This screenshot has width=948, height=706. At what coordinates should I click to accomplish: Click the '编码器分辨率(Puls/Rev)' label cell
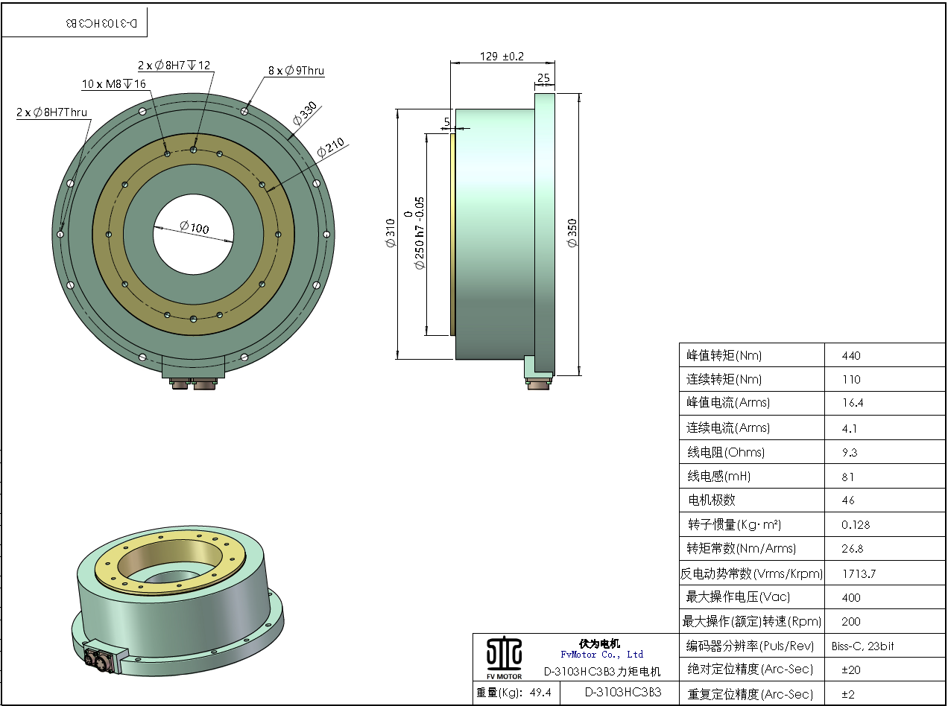tap(752, 646)
